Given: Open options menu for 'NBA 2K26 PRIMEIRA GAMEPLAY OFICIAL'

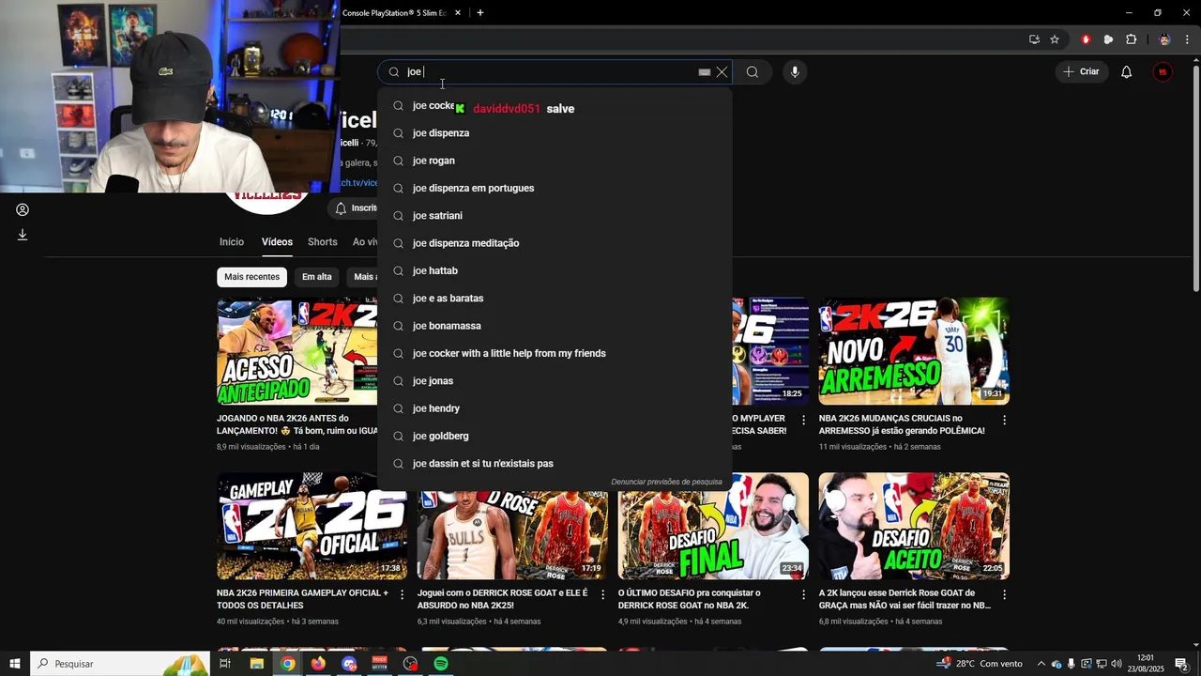Looking at the screenshot, I should 403,594.
